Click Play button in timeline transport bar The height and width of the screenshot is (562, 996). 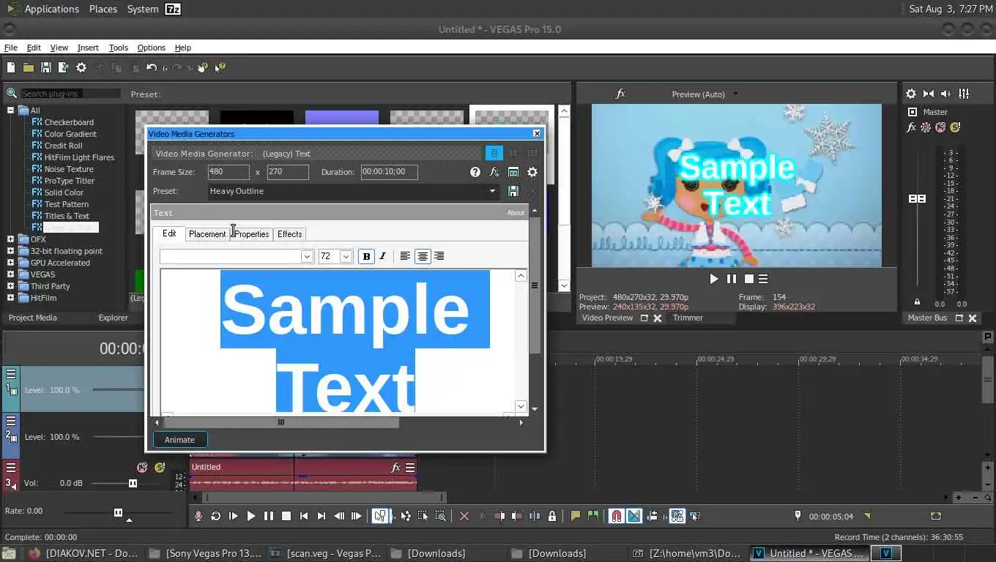click(x=250, y=516)
